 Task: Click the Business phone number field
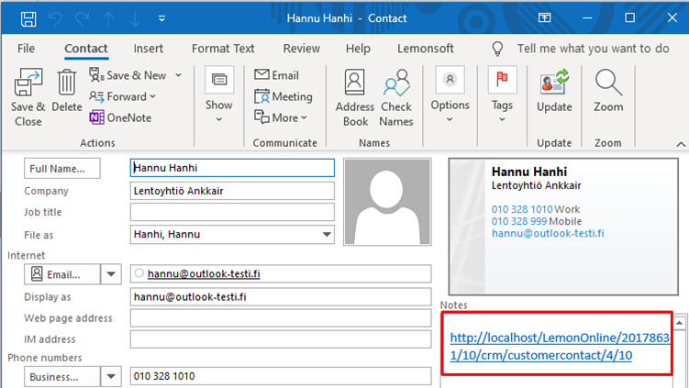(281, 376)
